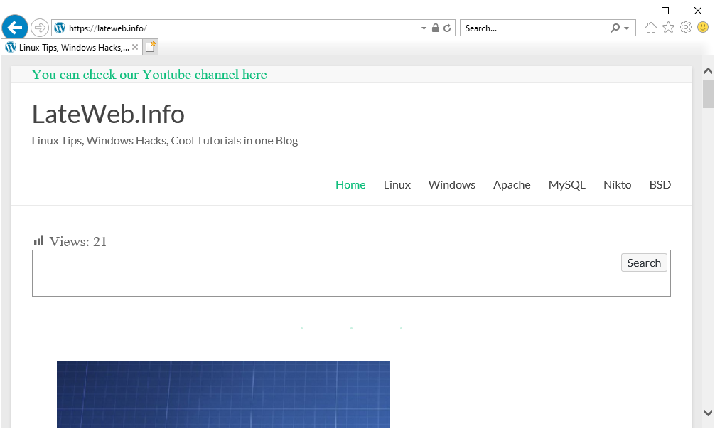Click the magnifier icon in browser search box

pos(615,28)
